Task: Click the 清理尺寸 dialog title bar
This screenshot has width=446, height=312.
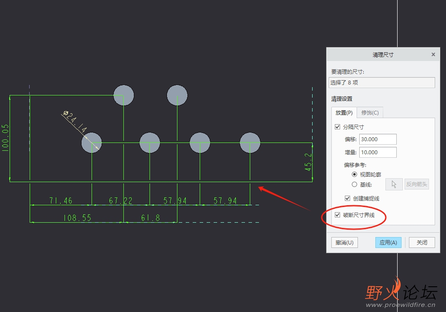Action: [x=383, y=54]
